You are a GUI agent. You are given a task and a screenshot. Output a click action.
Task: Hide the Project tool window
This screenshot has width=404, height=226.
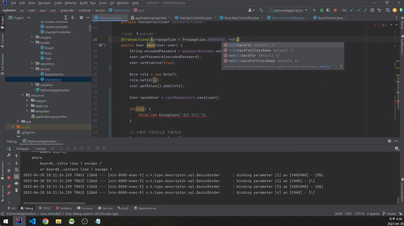point(88,18)
